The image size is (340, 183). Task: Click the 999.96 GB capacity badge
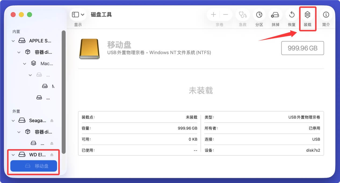click(x=302, y=48)
